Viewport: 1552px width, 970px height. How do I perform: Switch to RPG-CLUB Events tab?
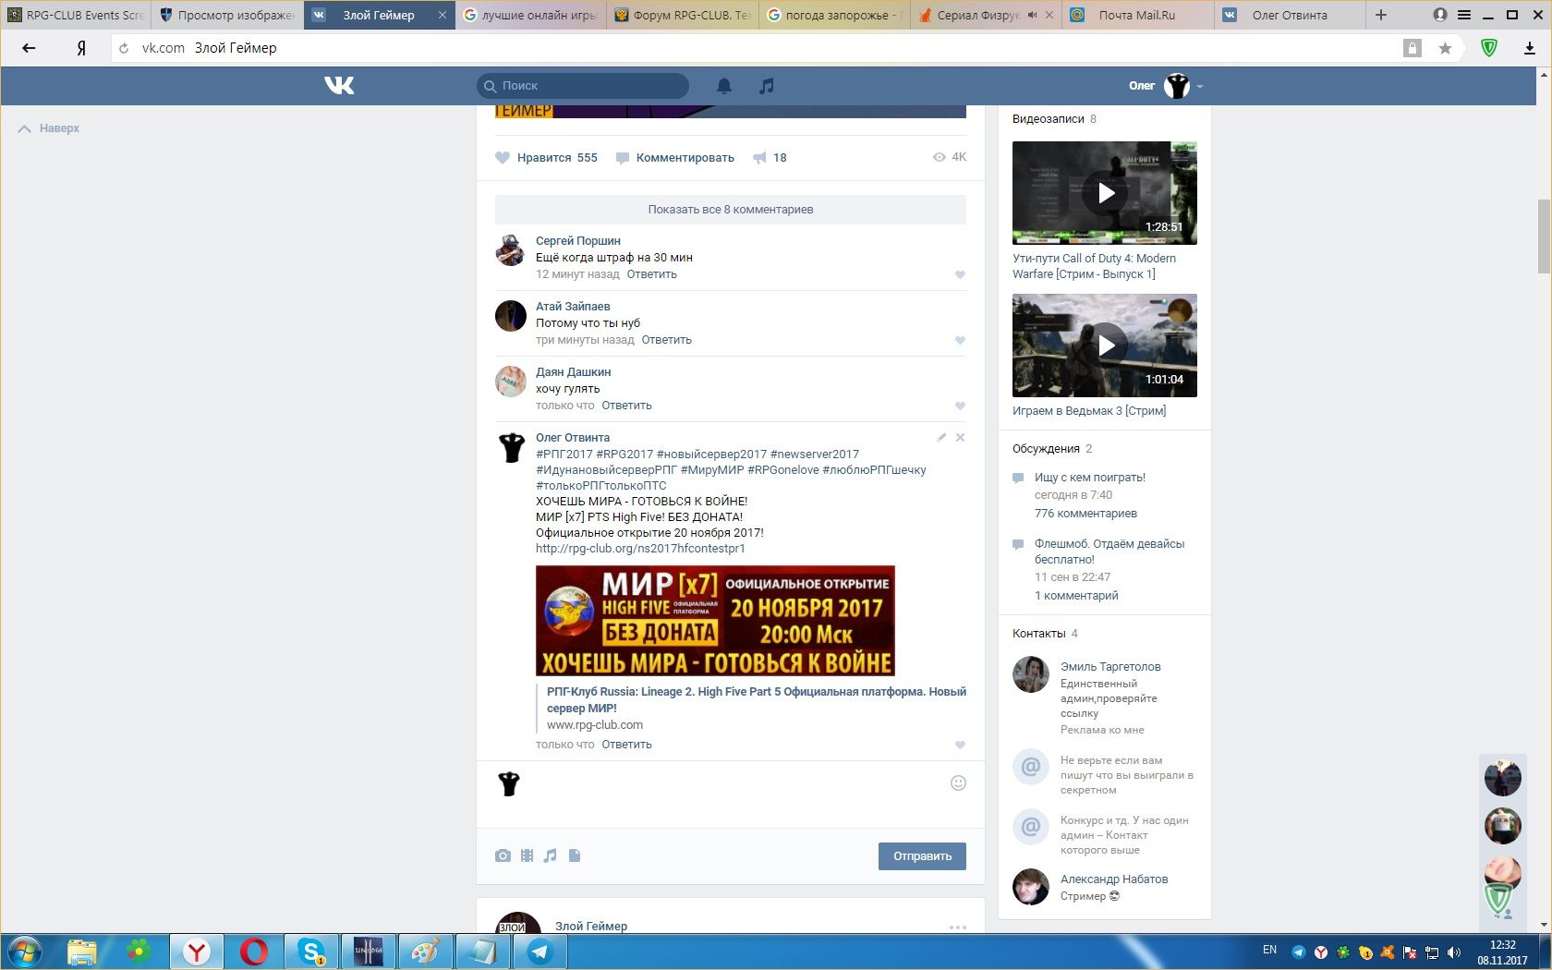[76, 15]
